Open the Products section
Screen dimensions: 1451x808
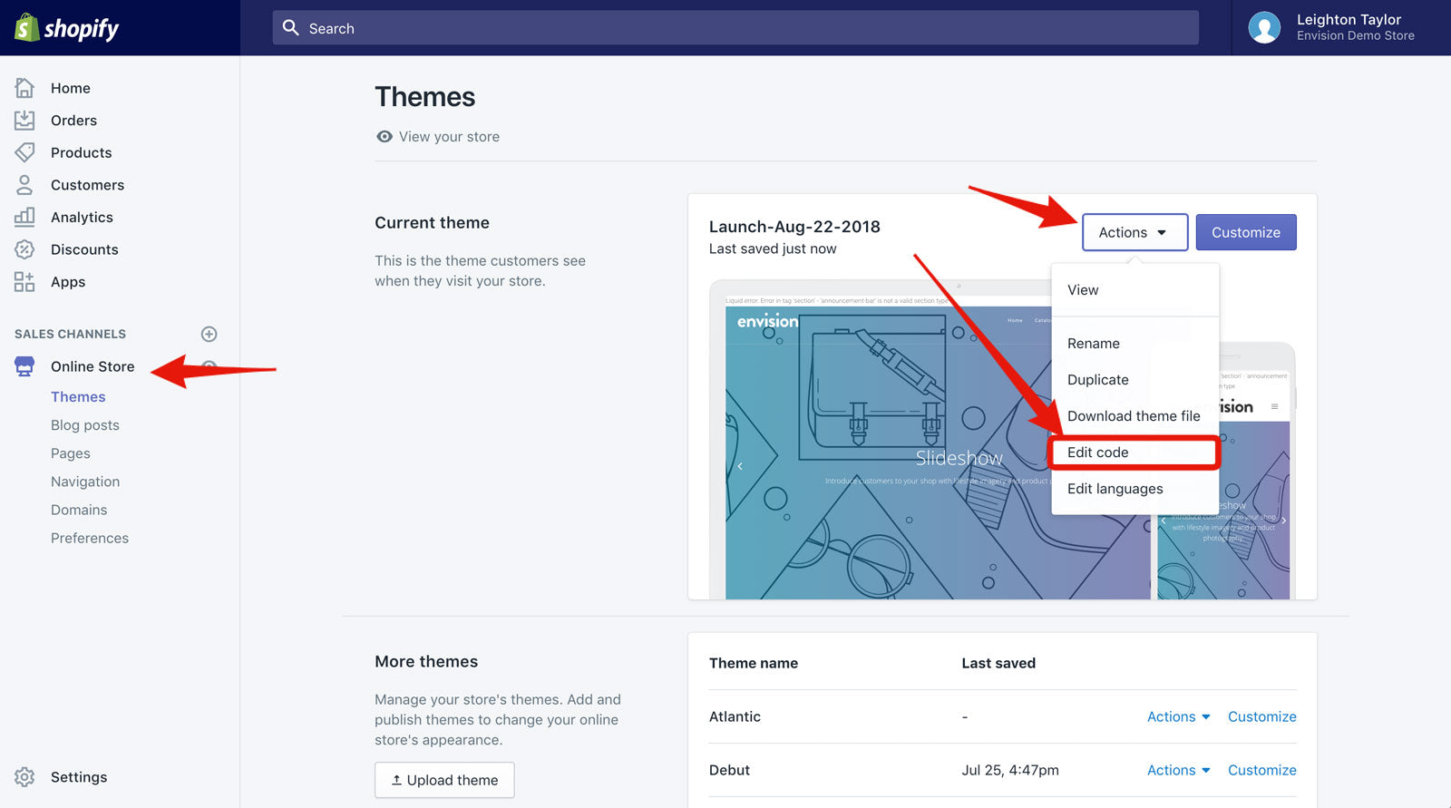82,152
